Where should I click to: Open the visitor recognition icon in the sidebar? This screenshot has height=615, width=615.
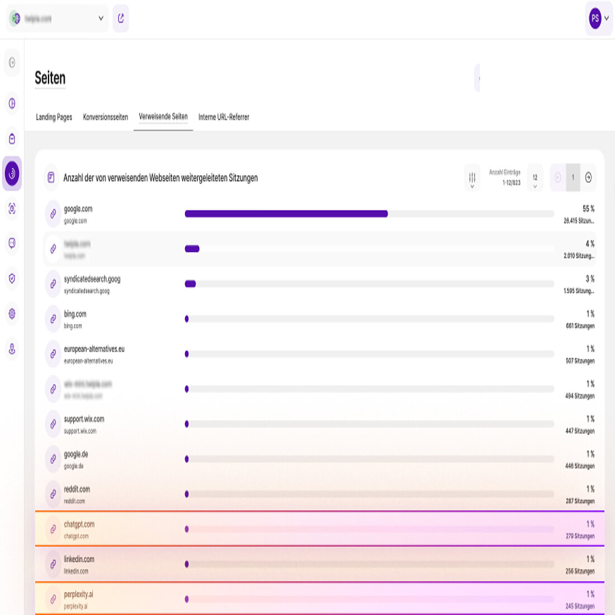point(11,209)
